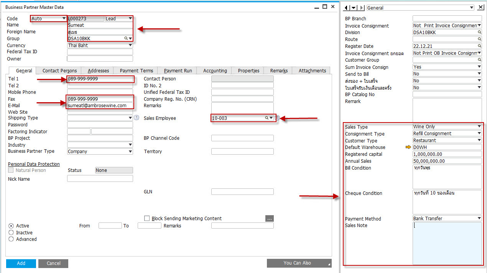
Task: Click the Cancel button
Action: [53, 263]
